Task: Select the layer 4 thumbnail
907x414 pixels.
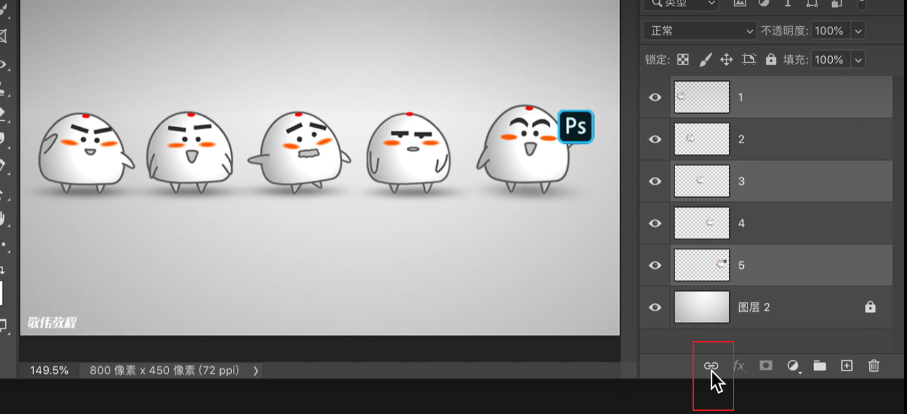Action: 702,223
